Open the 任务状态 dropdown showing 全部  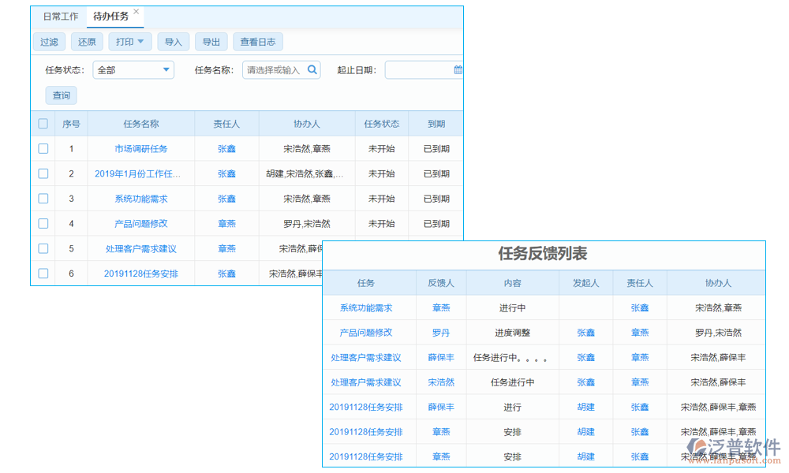click(x=133, y=69)
